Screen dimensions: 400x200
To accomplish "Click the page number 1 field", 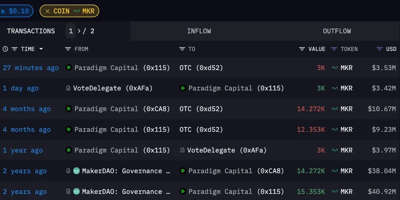I will (71, 31).
